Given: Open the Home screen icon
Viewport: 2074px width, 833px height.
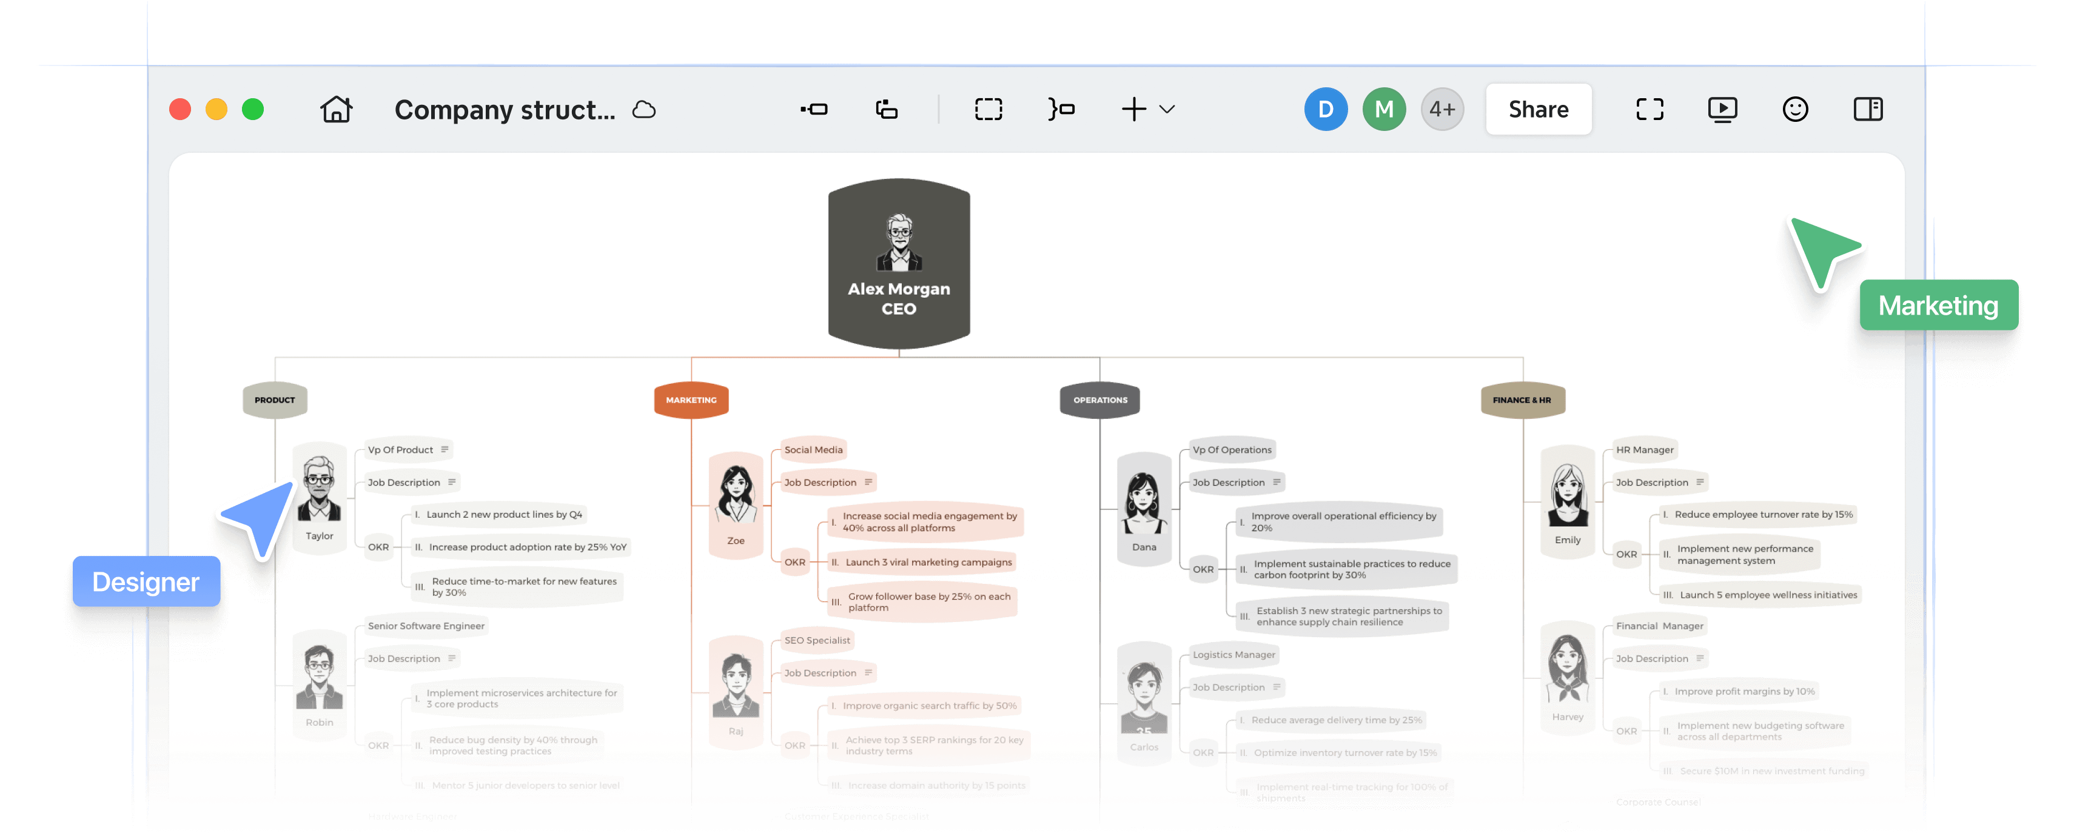Looking at the screenshot, I should [x=336, y=109].
